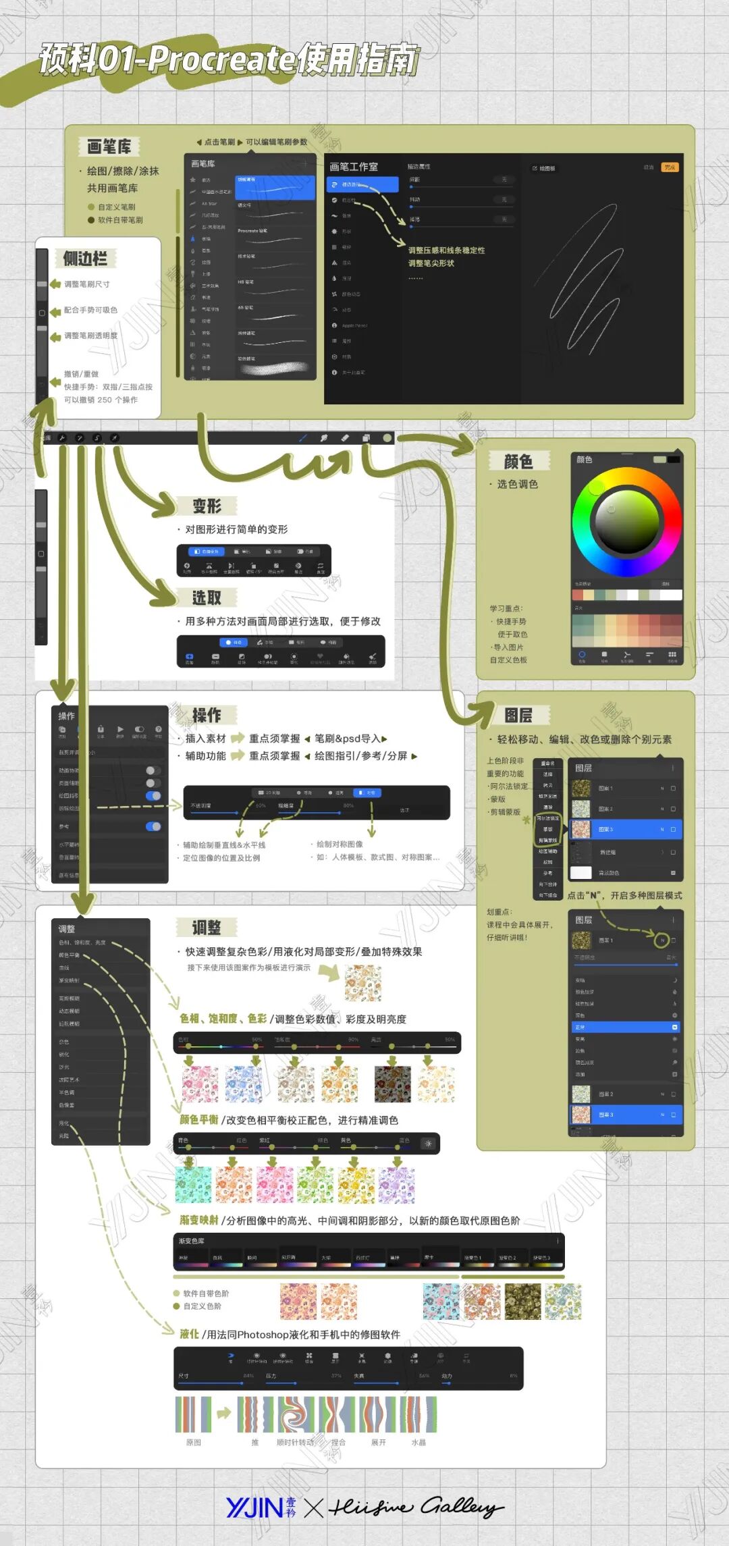This screenshot has width=729, height=1546.
Task: Open the Layers stacked-squares icon
Action: pyautogui.click(x=366, y=437)
